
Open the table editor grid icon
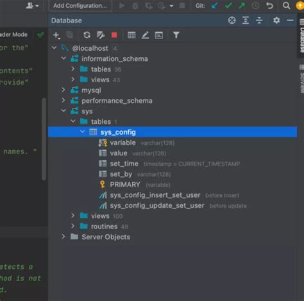[x=131, y=35]
